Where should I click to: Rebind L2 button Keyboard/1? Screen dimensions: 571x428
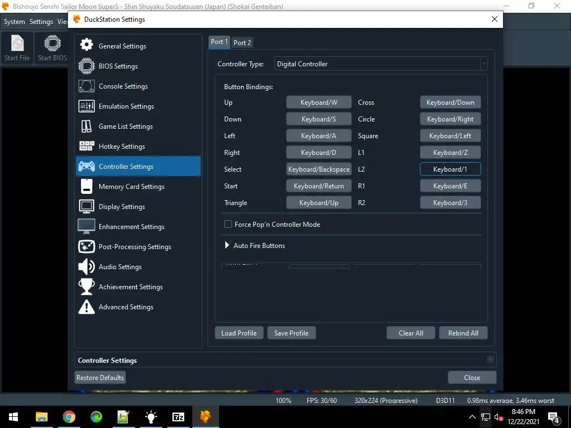[451, 169]
